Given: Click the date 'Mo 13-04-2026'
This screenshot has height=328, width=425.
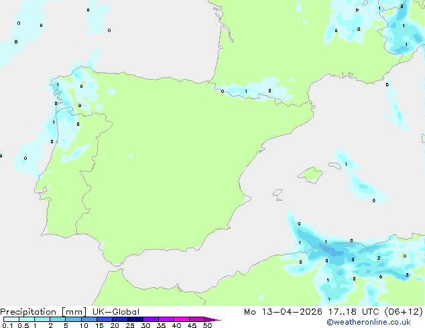Looking at the screenshot, I should [x=284, y=312].
